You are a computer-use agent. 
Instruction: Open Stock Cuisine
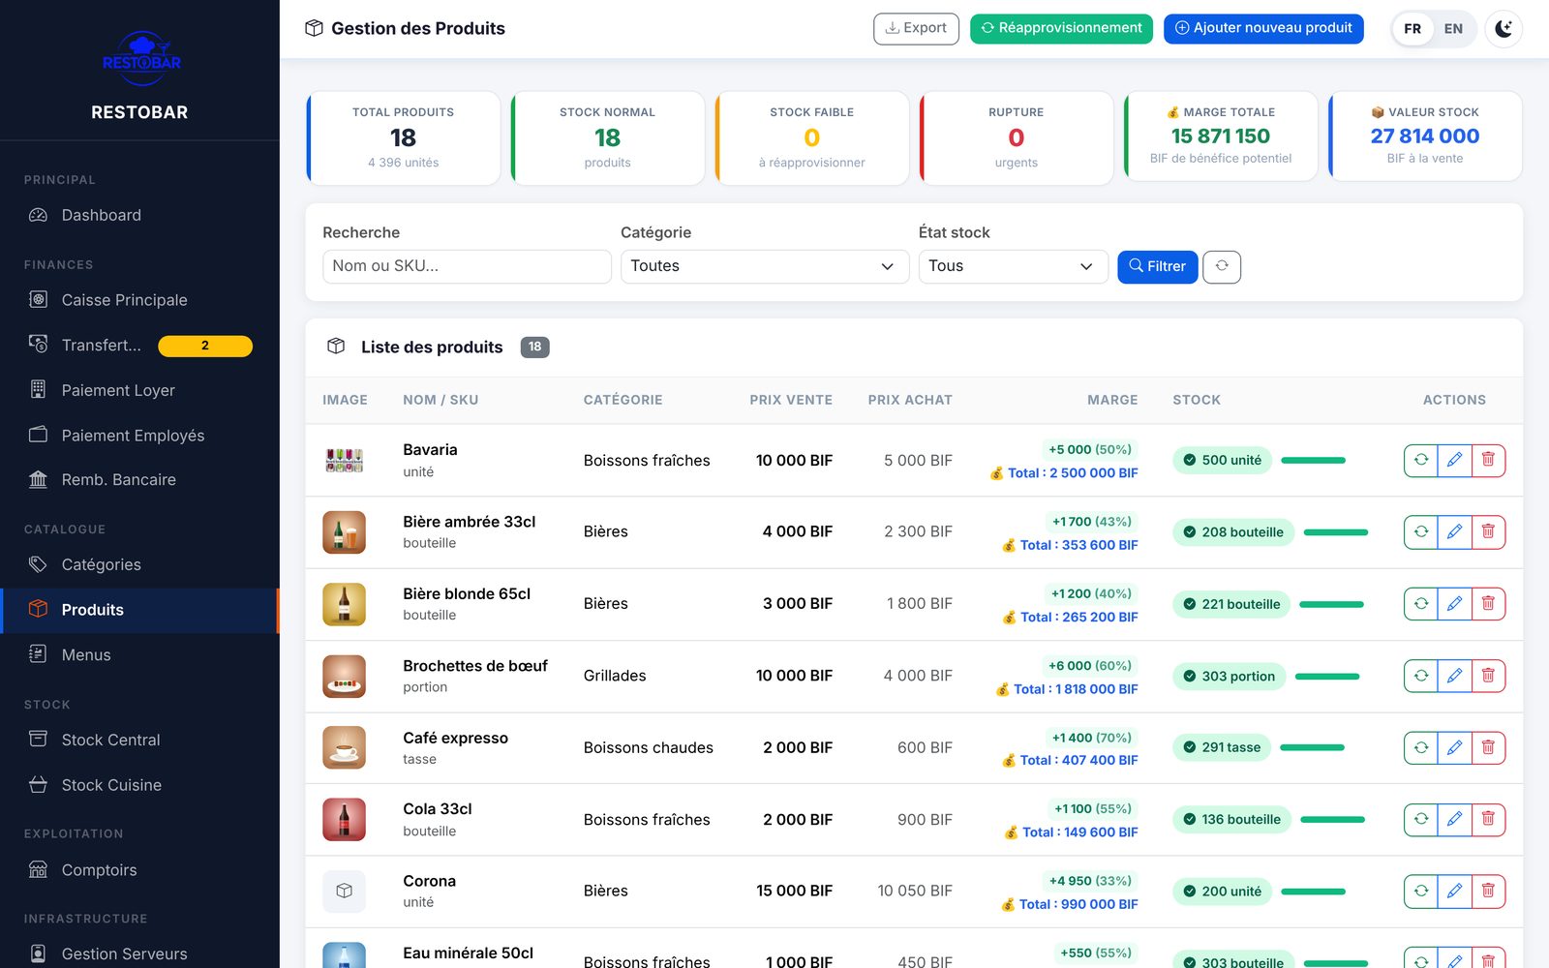(x=139, y=785)
